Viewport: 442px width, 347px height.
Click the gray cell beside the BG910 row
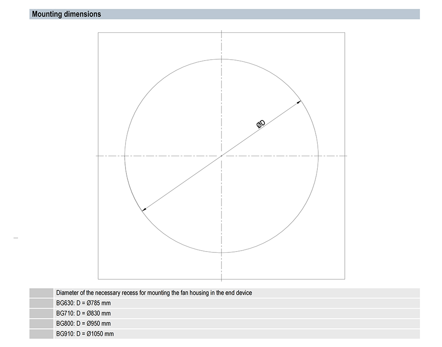pyautogui.click(x=42, y=334)
